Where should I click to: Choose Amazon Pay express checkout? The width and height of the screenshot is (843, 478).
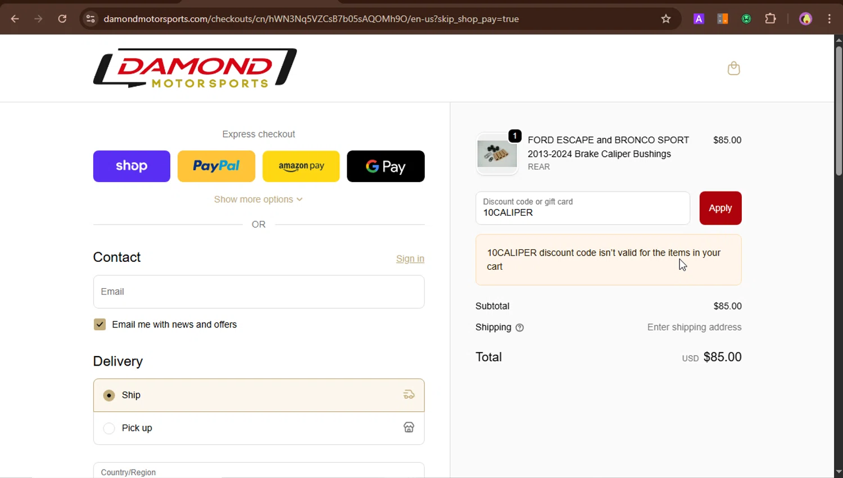click(301, 166)
